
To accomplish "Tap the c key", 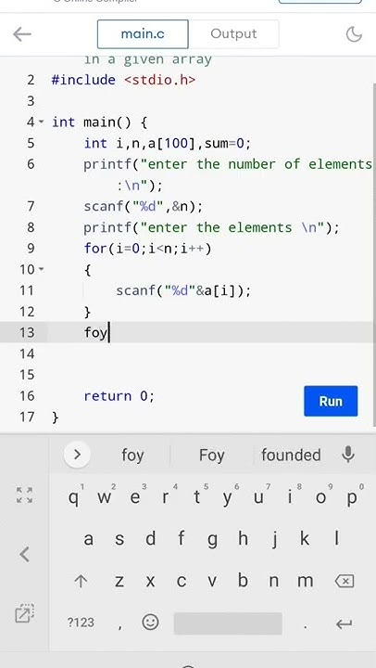I will (182, 581).
